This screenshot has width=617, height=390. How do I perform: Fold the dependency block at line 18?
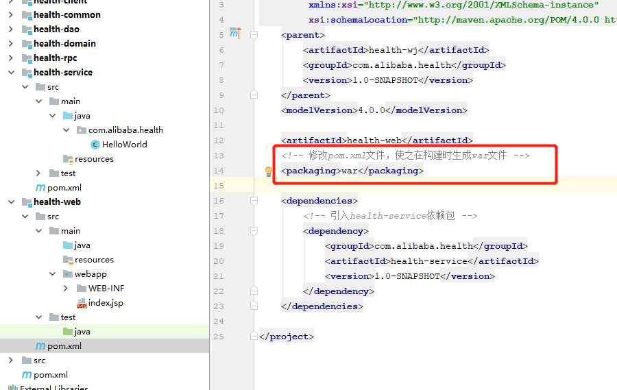254,231
